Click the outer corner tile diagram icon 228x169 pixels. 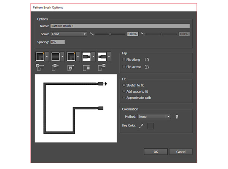pyautogui.click(x=40, y=67)
